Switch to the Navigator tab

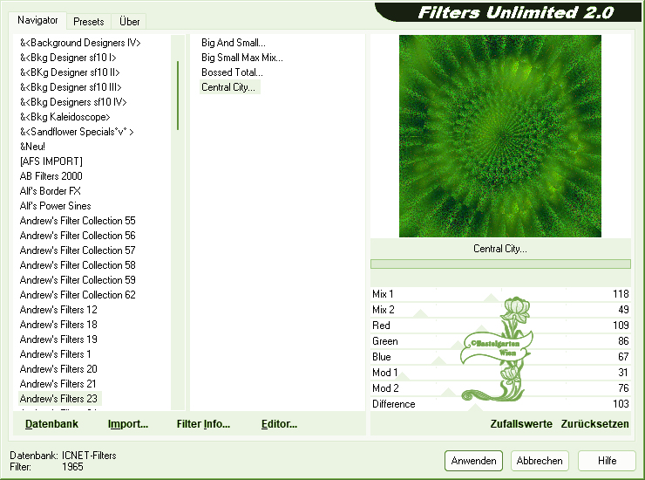point(37,20)
